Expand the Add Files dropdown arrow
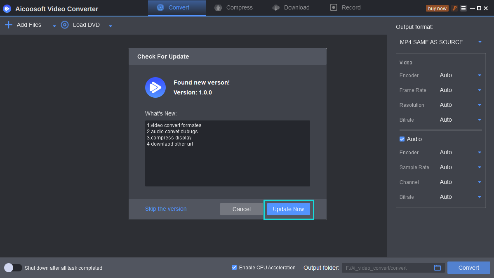This screenshot has width=494, height=278. 54,26
